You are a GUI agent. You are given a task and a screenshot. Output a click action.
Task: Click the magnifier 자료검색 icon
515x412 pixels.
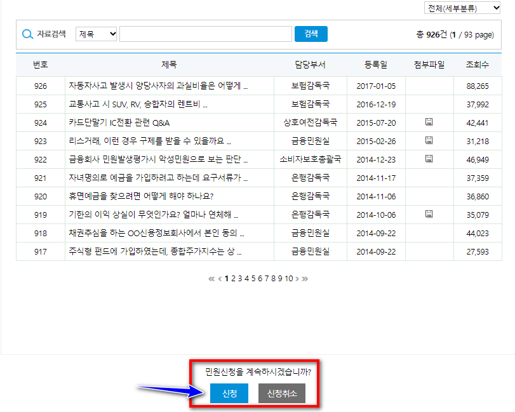tap(27, 34)
